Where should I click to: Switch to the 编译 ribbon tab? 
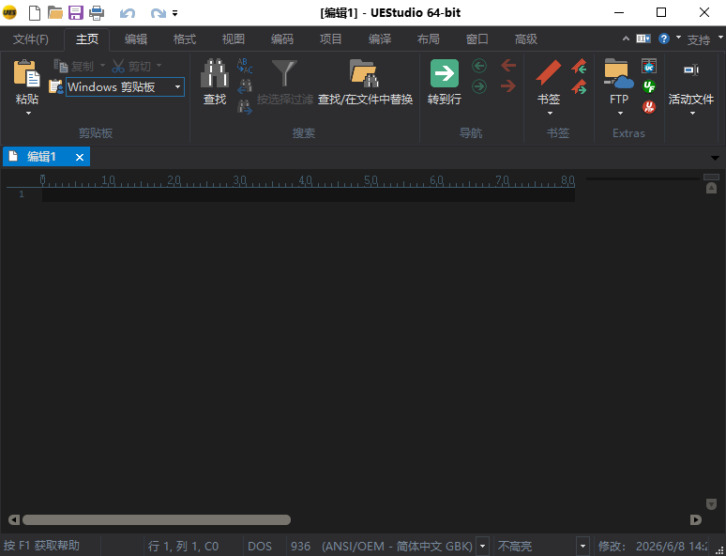pyautogui.click(x=380, y=39)
